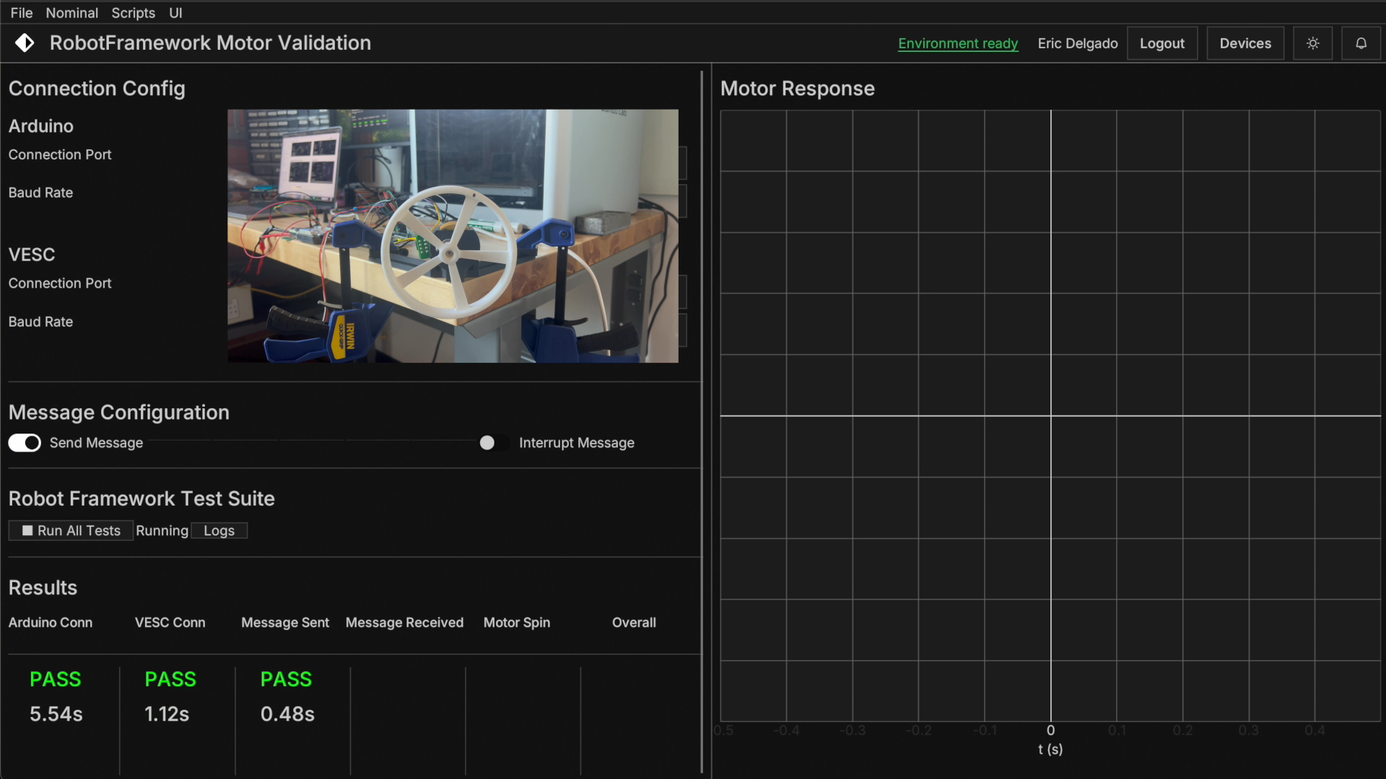Open the File menu
The width and height of the screenshot is (1386, 779).
pos(21,13)
